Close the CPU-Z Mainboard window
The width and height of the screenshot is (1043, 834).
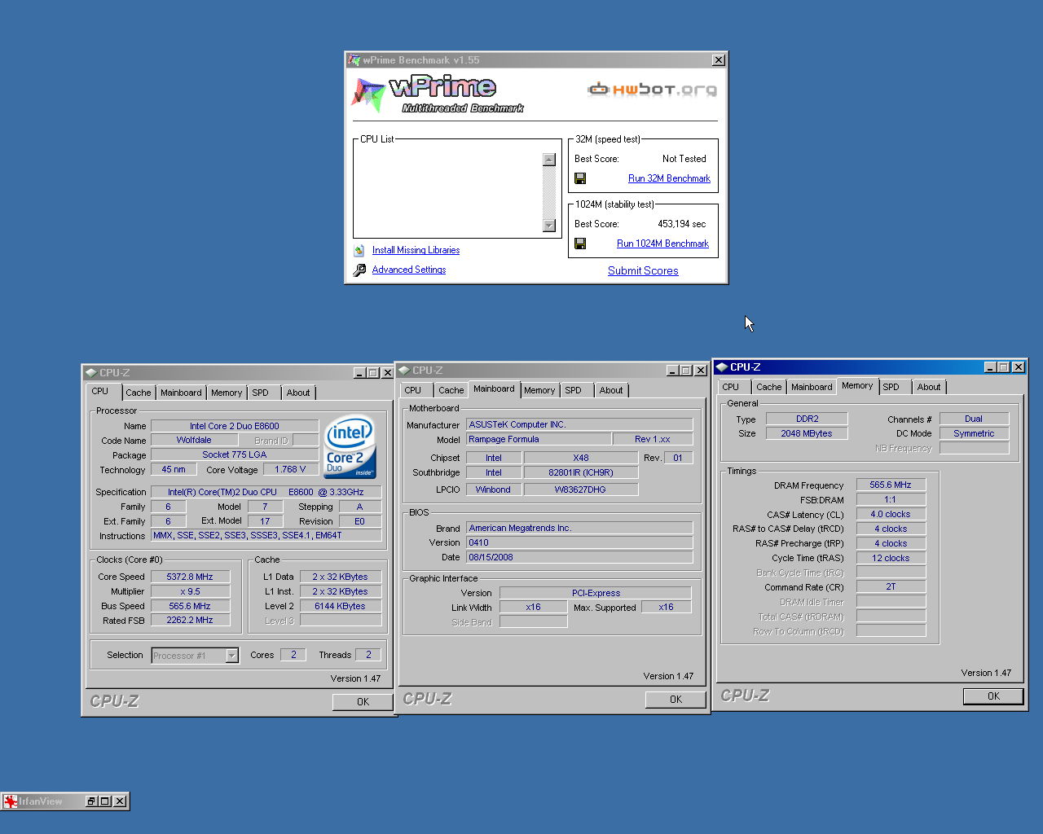[700, 371]
